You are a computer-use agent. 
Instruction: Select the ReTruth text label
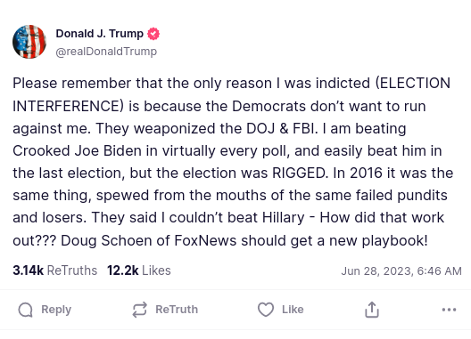[x=177, y=310]
